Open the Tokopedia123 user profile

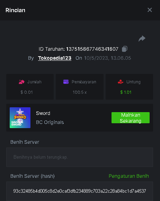(x=55, y=58)
